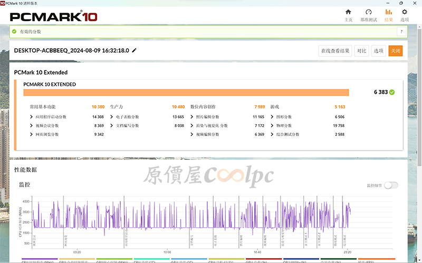This screenshot has height=263, width=422.
Task: Click the green check icon in 有效的分数 banner
Action: tap(14, 32)
